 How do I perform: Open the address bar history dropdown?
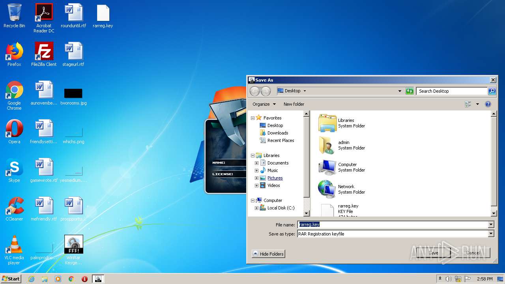(400, 91)
